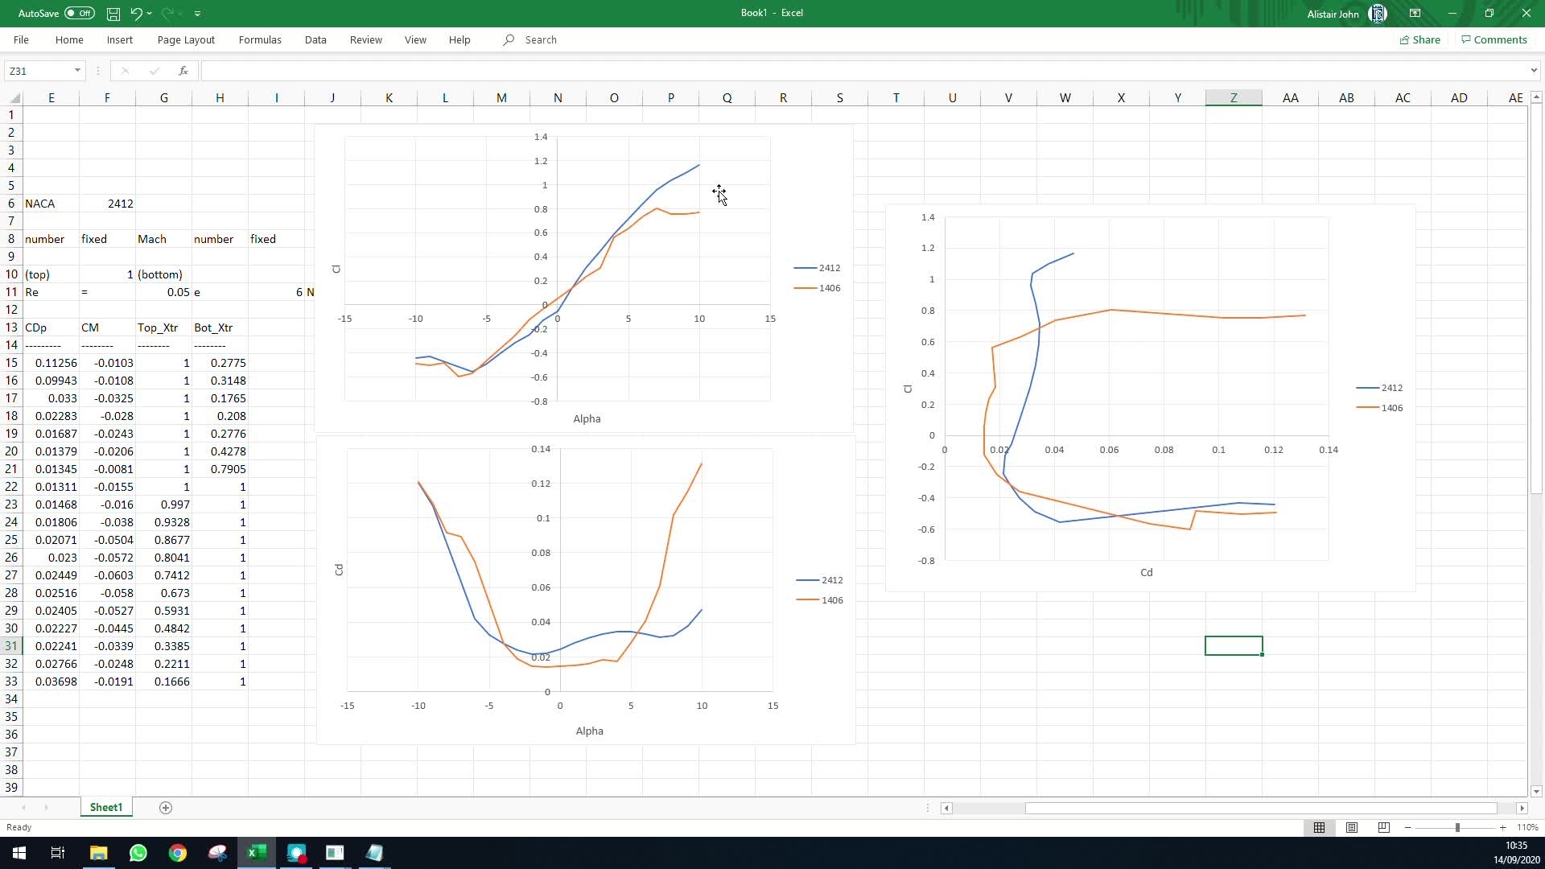1545x869 pixels.
Task: Click the Save icon in title bar
Action: (113, 14)
